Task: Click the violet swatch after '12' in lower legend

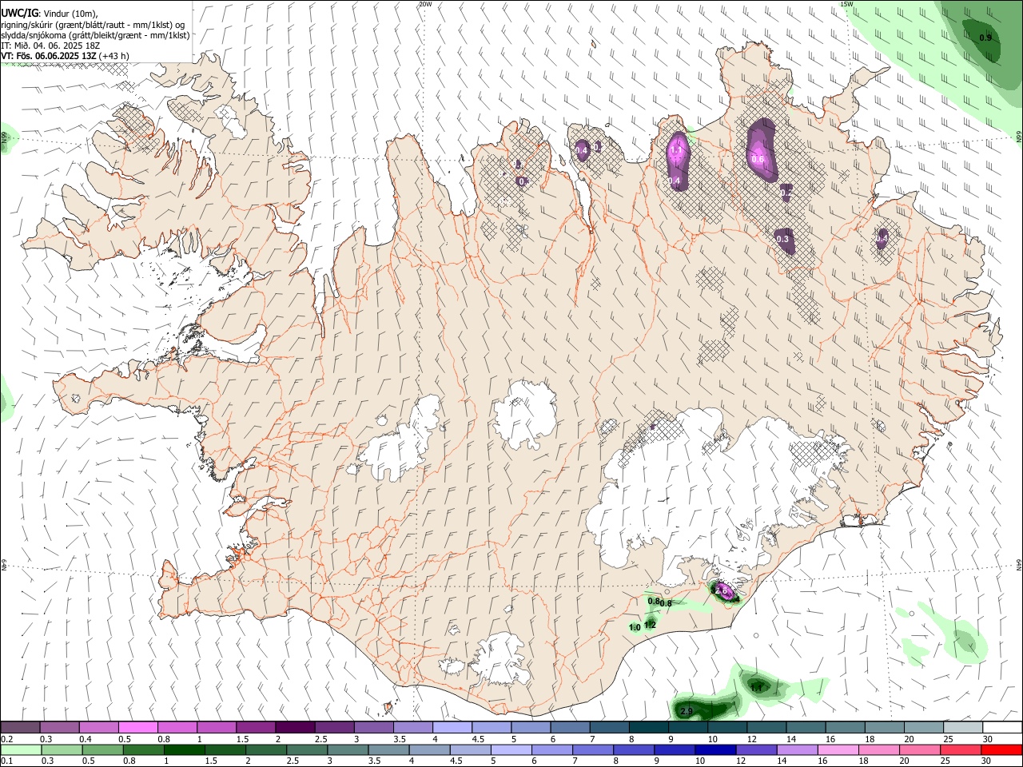Action: [x=756, y=750]
